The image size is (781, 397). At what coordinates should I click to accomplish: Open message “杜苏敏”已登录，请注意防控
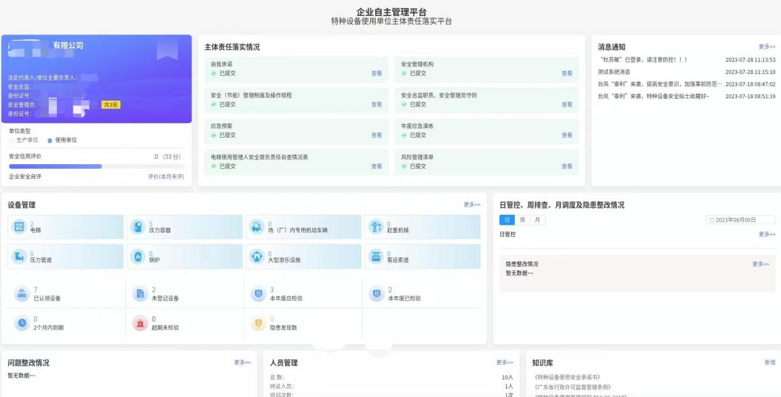coord(643,60)
